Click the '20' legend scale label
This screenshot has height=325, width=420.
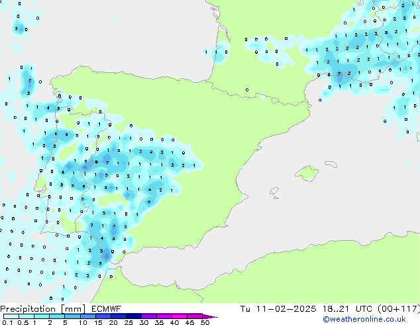(x=113, y=322)
